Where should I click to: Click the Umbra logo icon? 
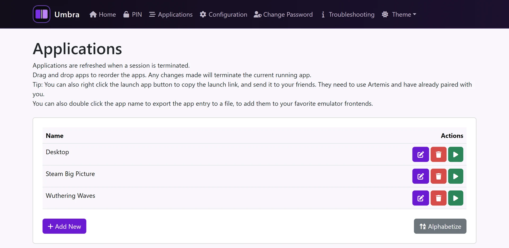coord(41,14)
